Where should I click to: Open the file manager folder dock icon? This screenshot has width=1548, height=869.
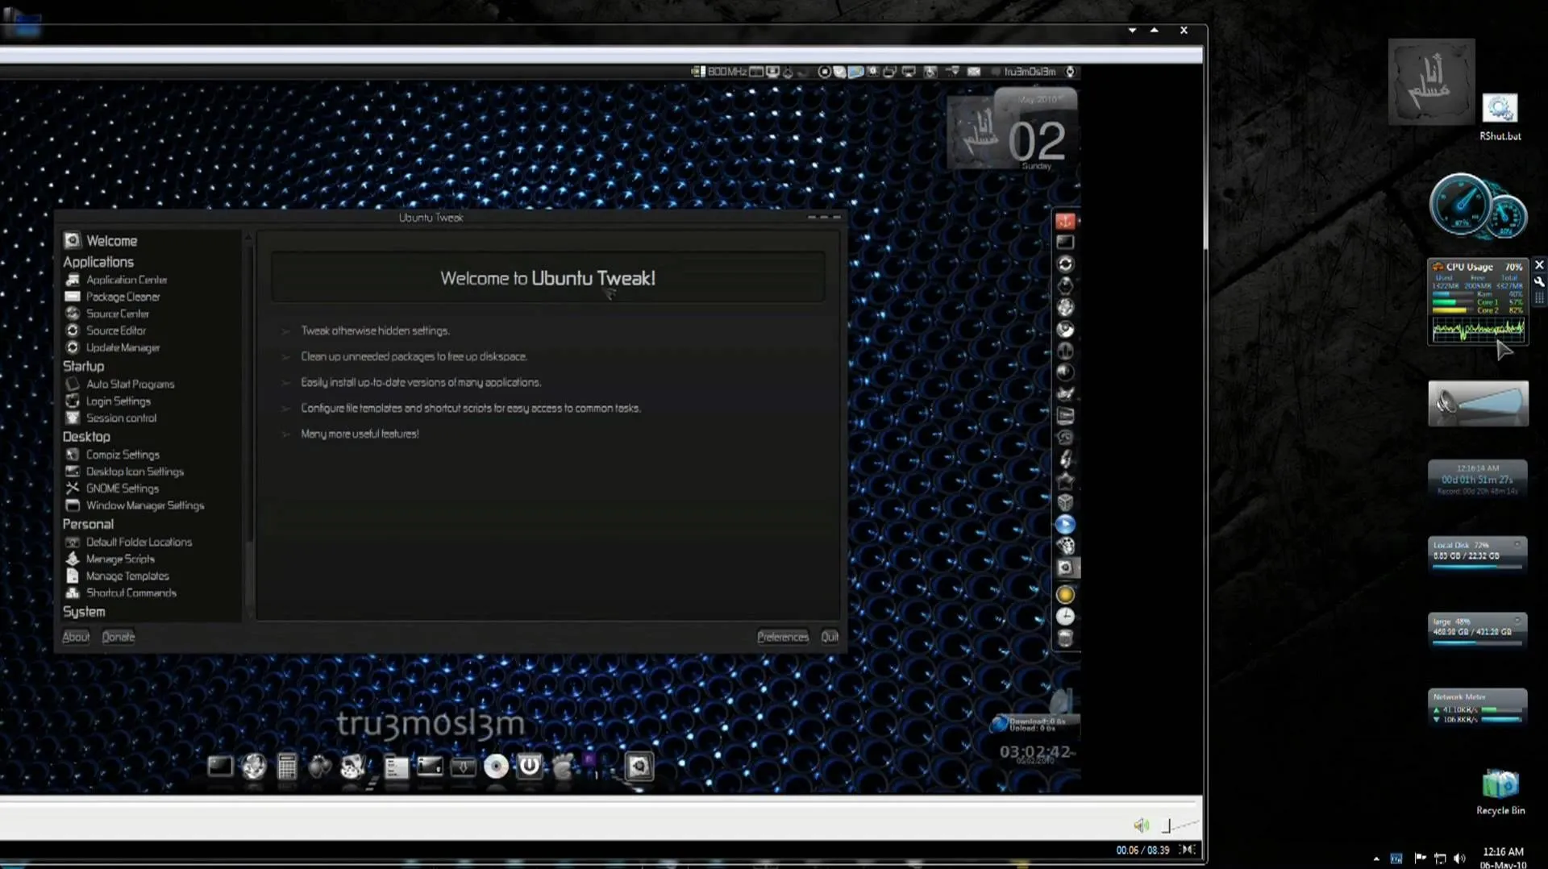pos(396,767)
